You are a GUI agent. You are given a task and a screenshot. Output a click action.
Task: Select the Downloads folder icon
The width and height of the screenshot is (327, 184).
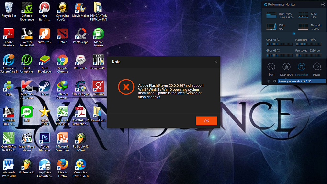pos(99,115)
